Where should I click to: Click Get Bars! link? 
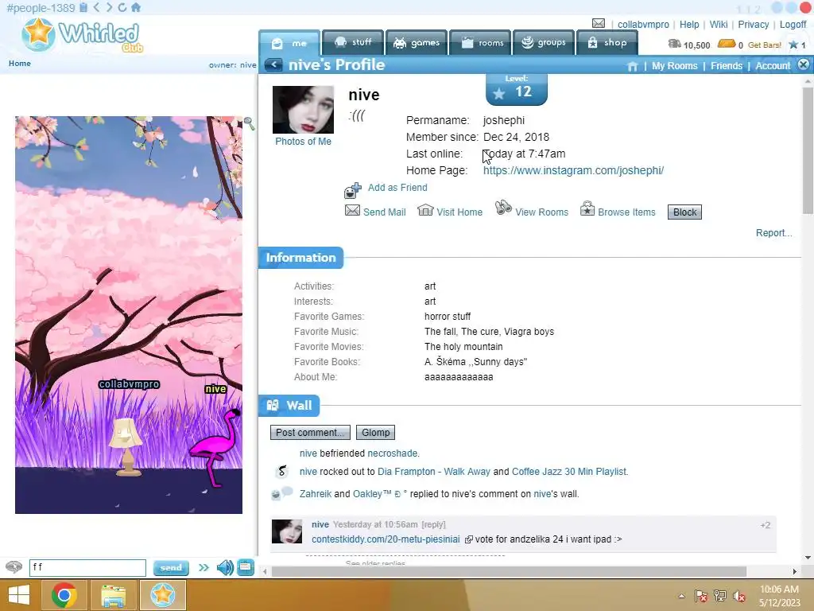(764, 45)
